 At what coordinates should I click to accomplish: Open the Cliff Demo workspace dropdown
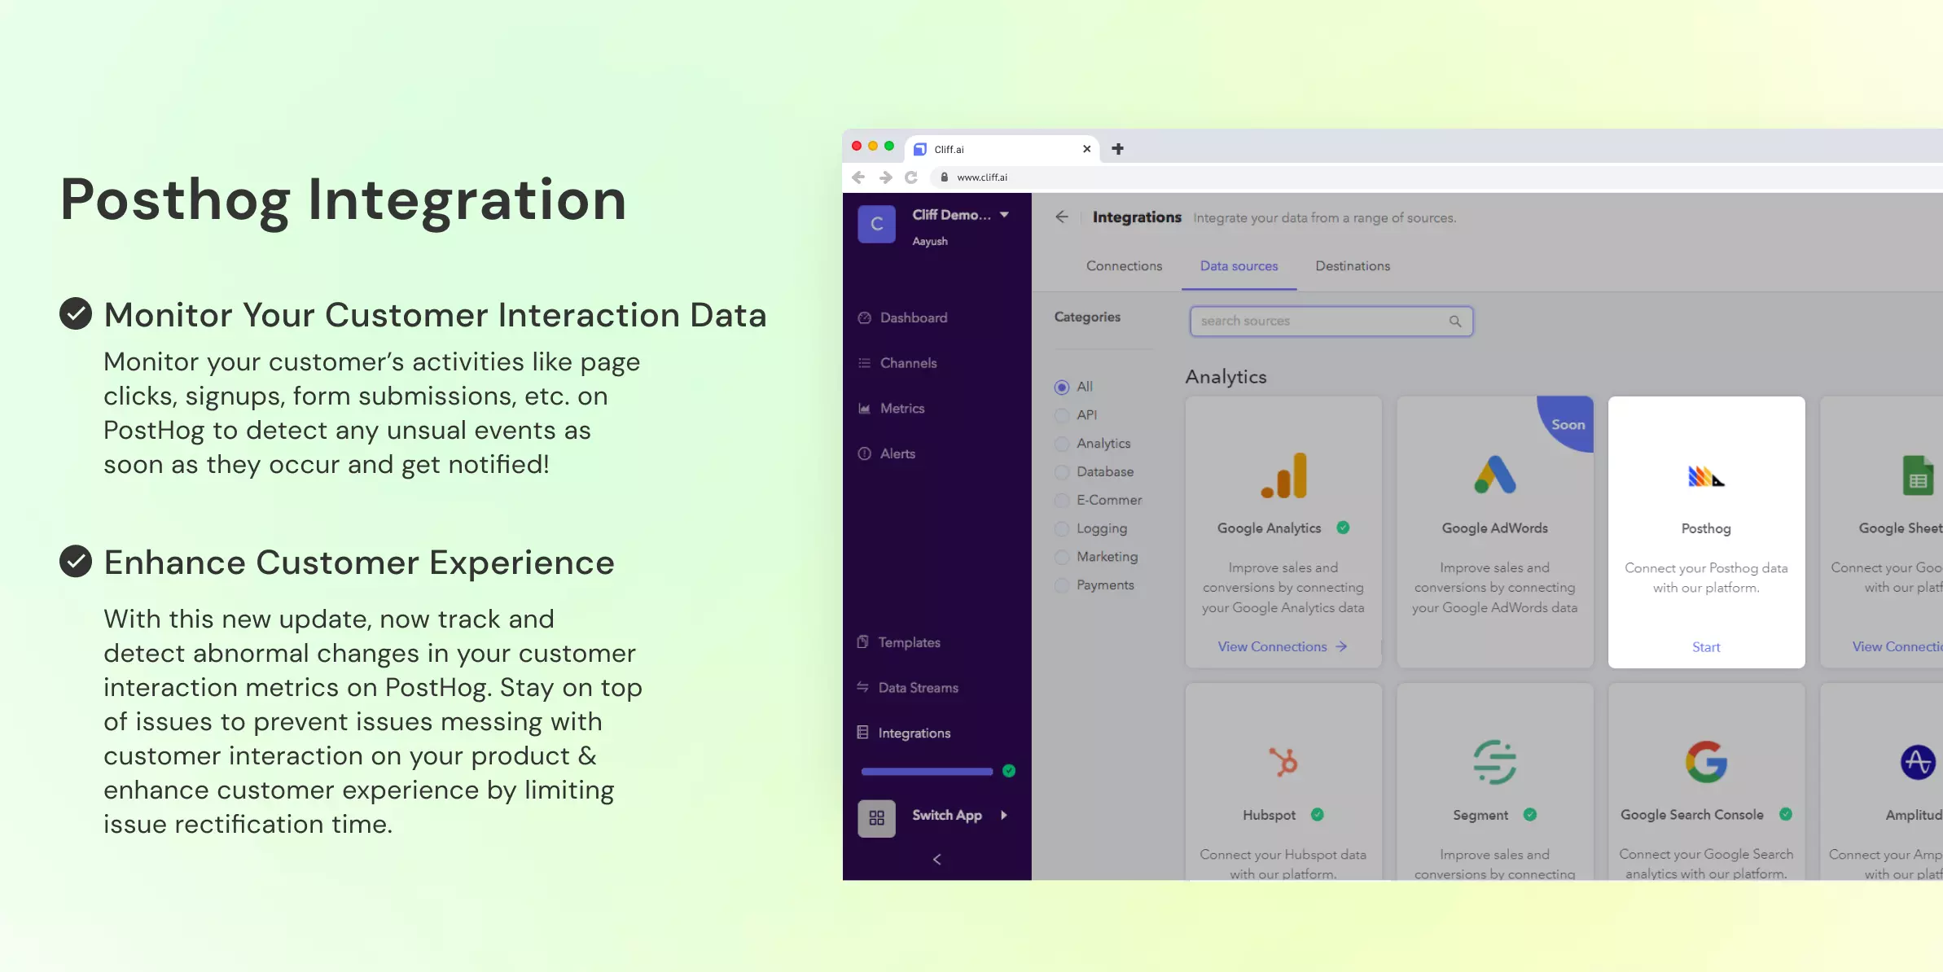pos(1004,215)
